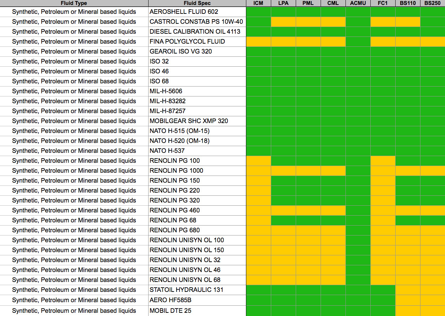Click RENOLIN UNISYN OL 68 cell
The width and height of the screenshot is (445, 316).
(x=197, y=280)
